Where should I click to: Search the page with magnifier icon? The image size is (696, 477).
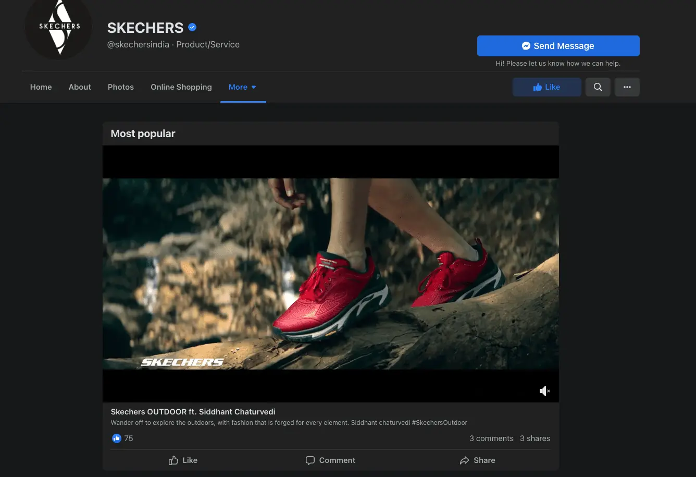click(x=598, y=87)
